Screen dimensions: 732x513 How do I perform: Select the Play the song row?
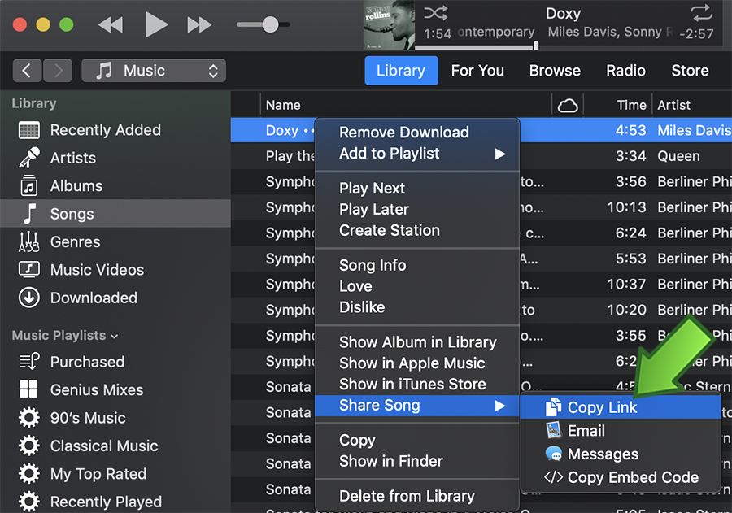pos(481,156)
